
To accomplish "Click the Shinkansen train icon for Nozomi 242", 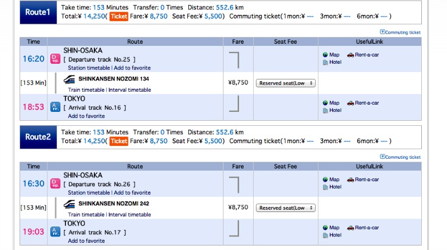I will (x=70, y=204).
